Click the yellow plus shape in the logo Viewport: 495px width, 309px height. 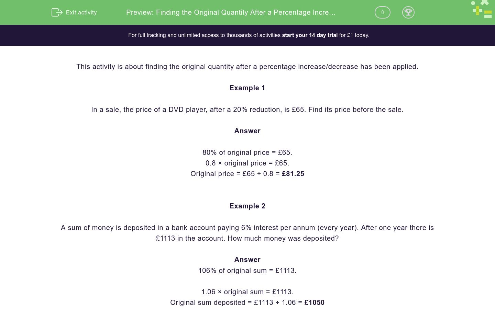click(477, 10)
